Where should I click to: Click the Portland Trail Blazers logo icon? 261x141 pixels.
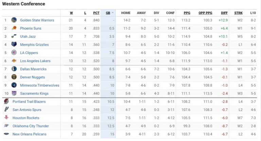coord(6,102)
